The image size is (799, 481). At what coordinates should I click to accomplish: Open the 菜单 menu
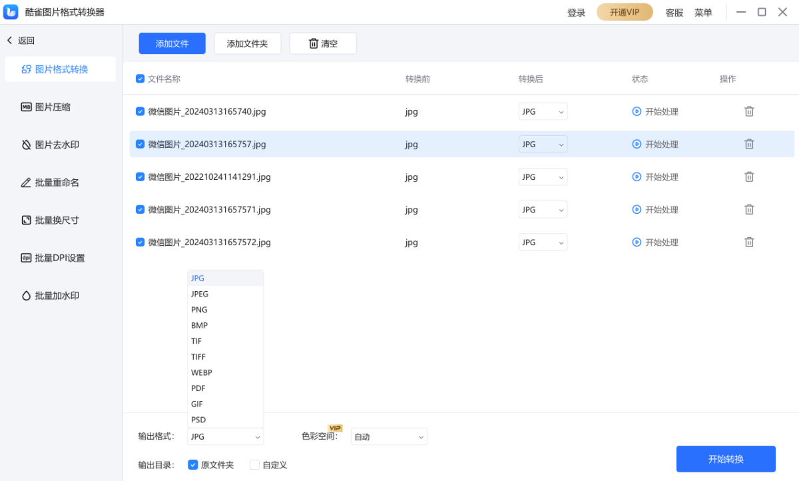[703, 13]
